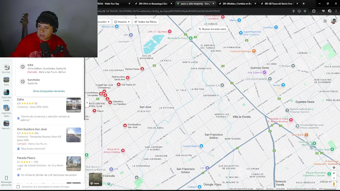Click the Hospital Dr Arturo Oñativia marker

[123, 150]
